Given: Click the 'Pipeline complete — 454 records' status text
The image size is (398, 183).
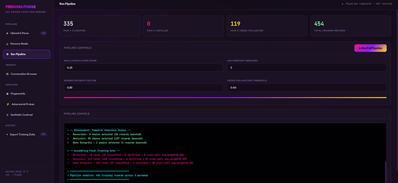Looking at the screenshot, I should point(369,4).
